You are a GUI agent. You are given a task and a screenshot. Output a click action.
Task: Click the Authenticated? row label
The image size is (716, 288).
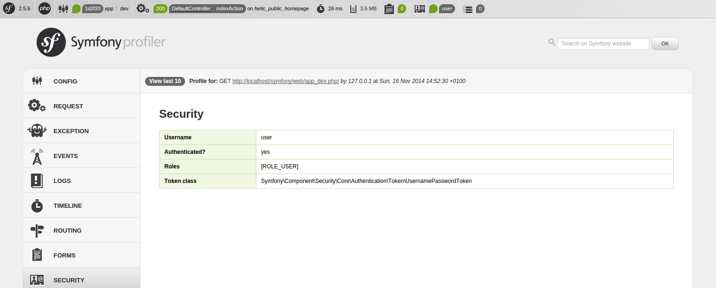[x=185, y=152]
